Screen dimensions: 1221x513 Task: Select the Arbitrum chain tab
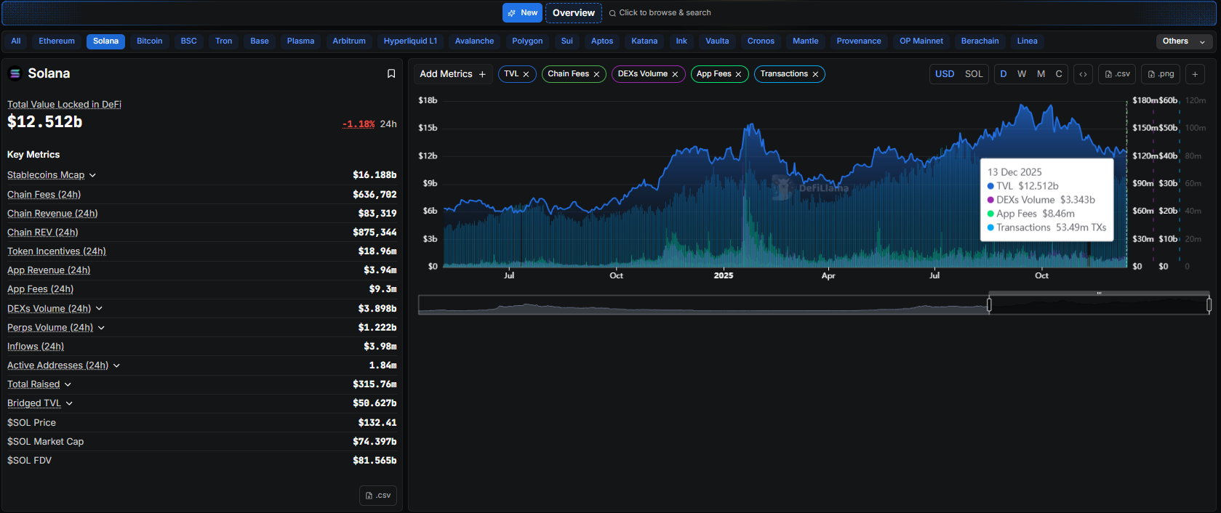349,41
